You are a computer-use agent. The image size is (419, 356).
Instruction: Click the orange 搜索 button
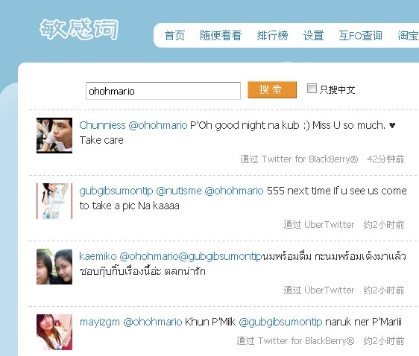click(272, 89)
